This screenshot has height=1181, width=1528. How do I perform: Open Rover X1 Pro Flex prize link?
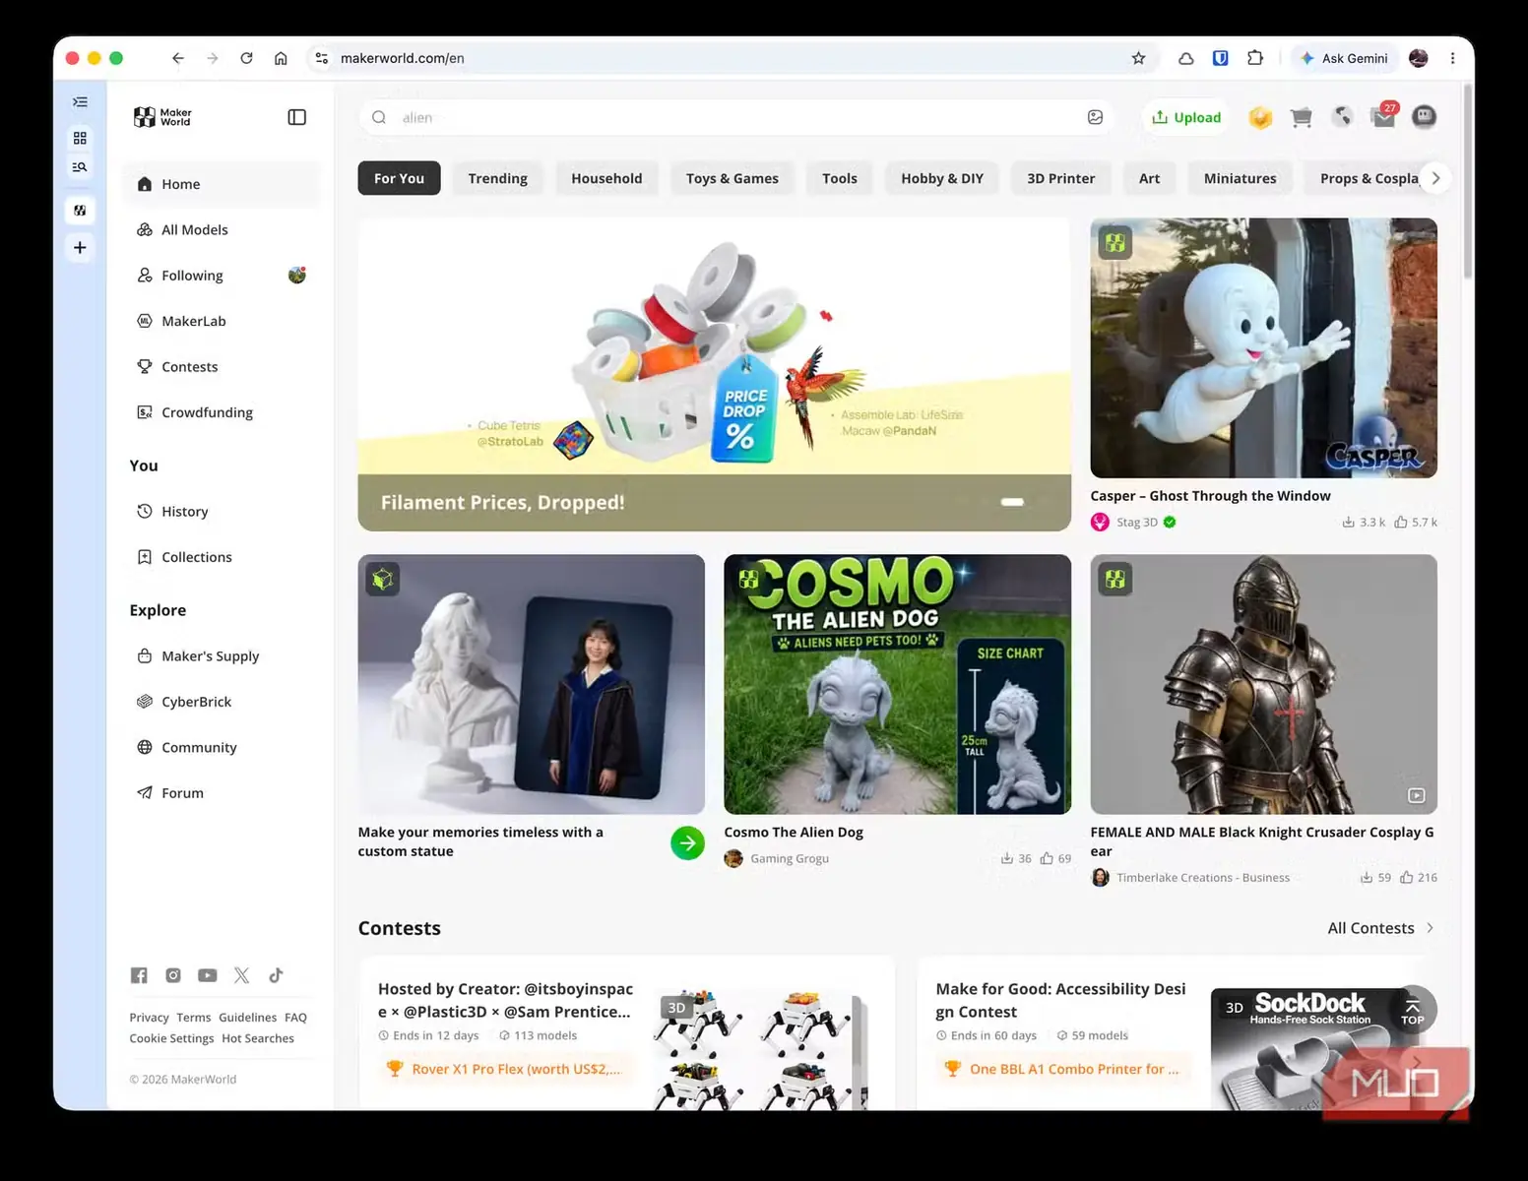click(x=505, y=1069)
